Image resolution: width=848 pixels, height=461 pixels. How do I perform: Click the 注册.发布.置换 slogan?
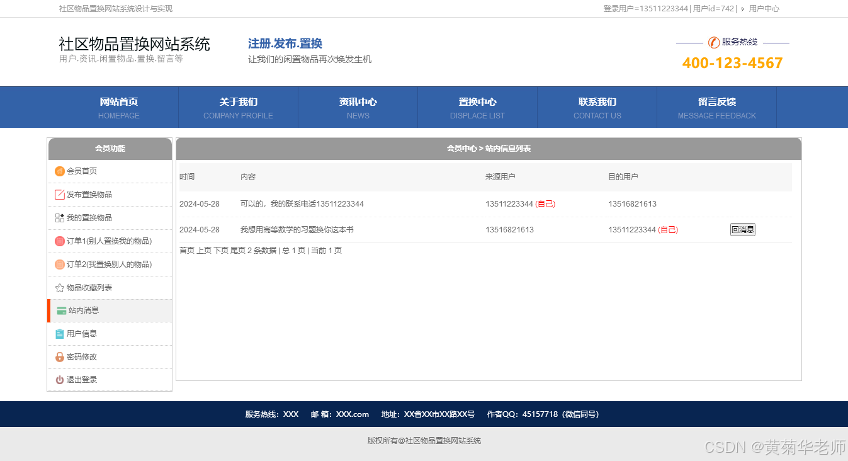285,43
